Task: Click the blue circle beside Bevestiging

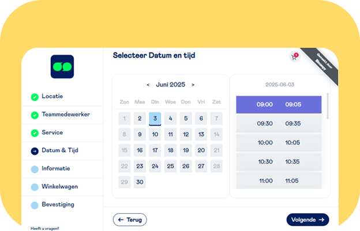Action: (35, 205)
